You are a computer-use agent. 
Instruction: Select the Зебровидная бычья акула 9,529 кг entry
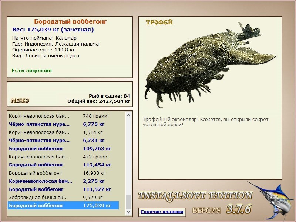click(x=63, y=198)
